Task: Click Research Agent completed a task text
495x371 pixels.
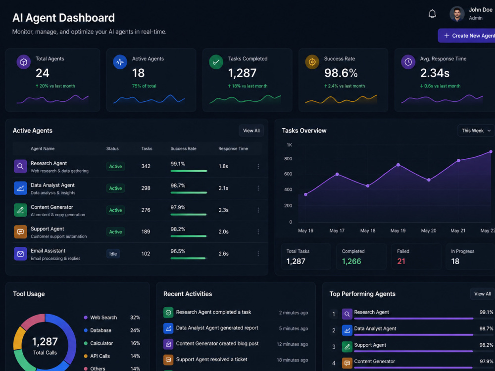Action: tap(213, 312)
